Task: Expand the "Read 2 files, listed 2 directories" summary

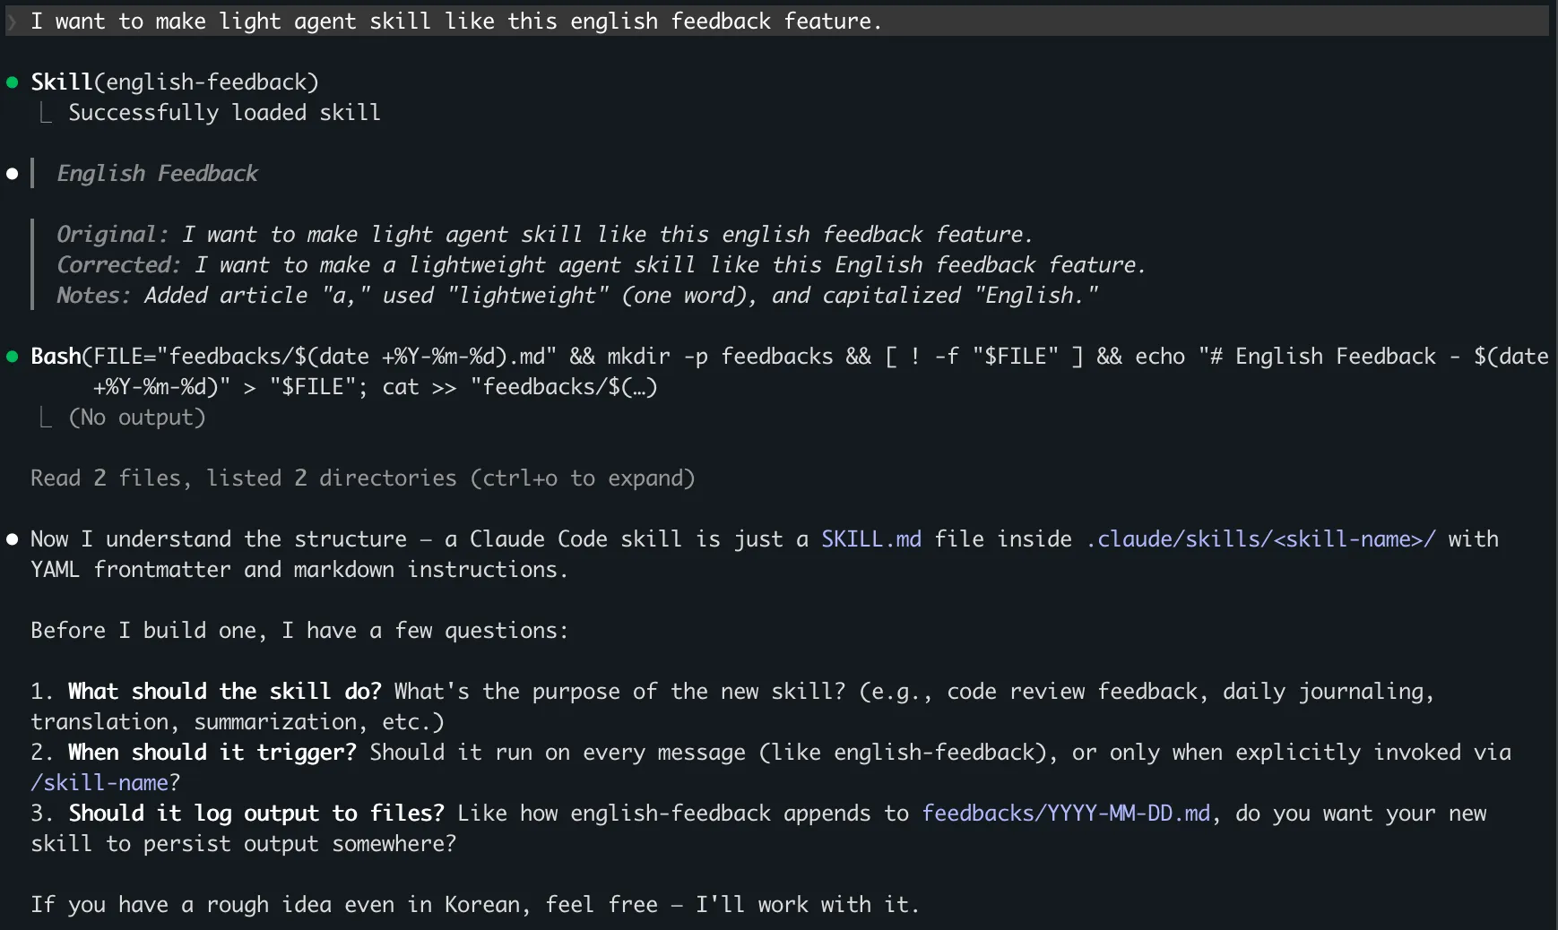Action: point(242,478)
